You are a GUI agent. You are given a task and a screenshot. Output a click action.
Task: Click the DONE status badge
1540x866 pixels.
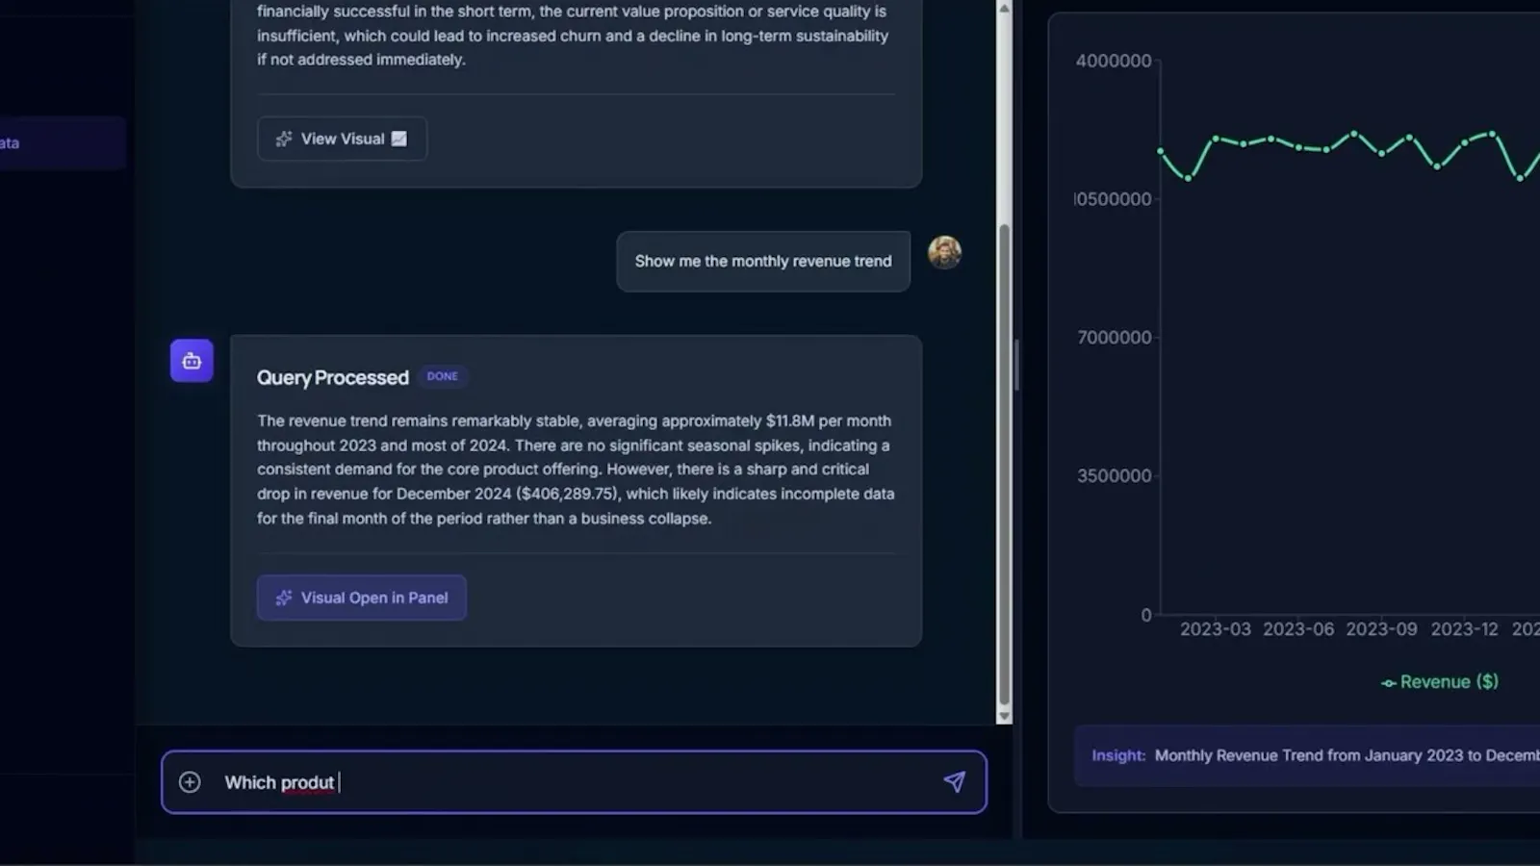443,376
